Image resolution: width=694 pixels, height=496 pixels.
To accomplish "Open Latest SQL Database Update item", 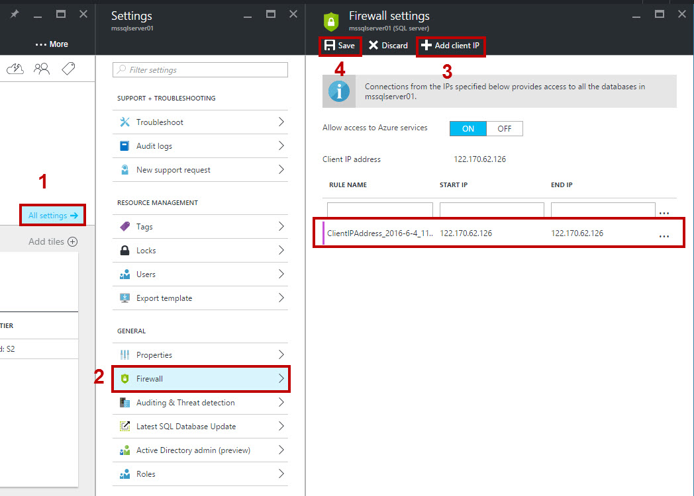I will (x=200, y=426).
